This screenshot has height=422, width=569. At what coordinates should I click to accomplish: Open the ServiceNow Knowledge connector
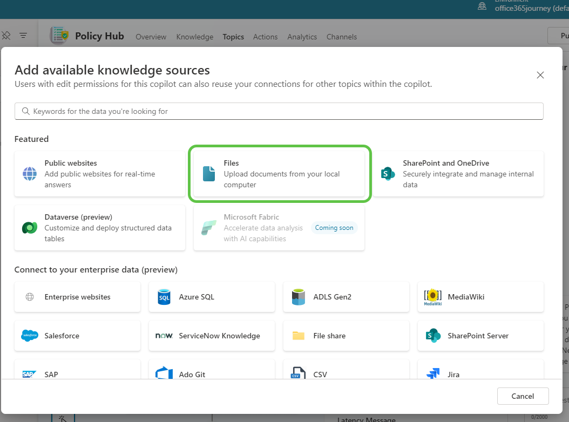click(164, 336)
